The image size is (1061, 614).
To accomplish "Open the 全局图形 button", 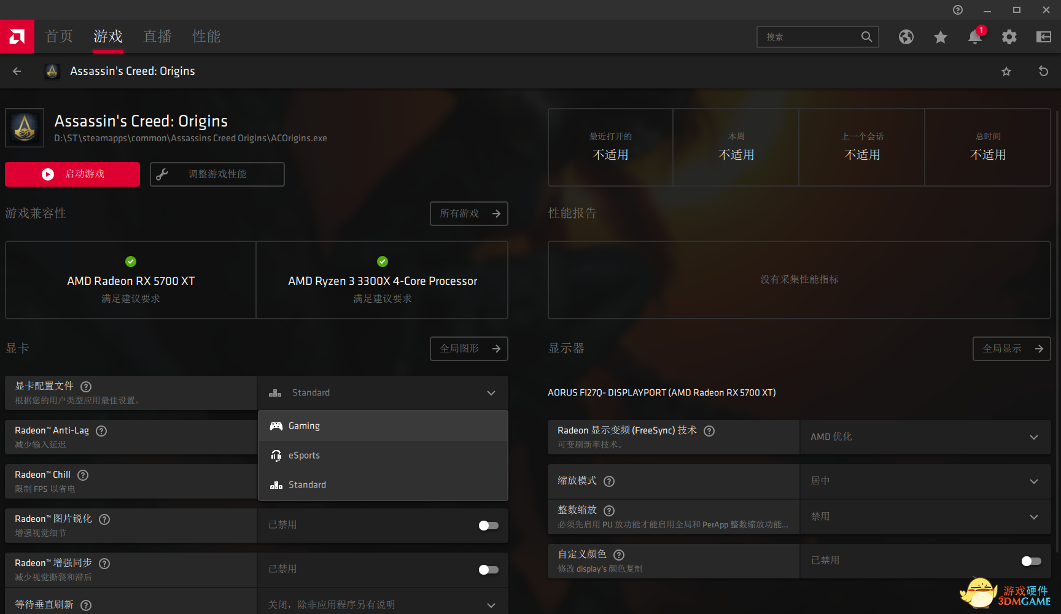I will 469,349.
